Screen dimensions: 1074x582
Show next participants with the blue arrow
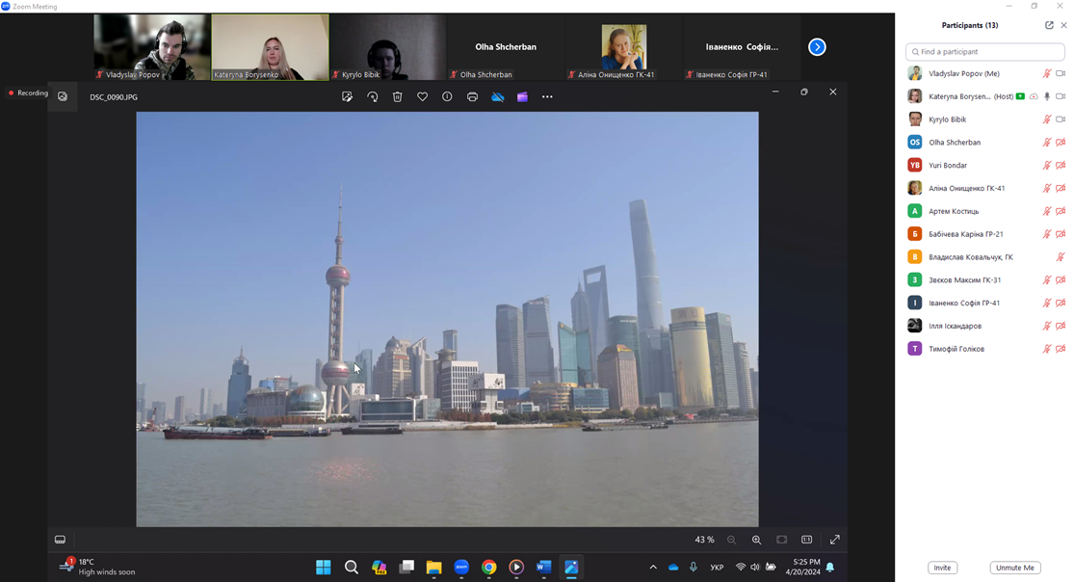click(x=817, y=46)
